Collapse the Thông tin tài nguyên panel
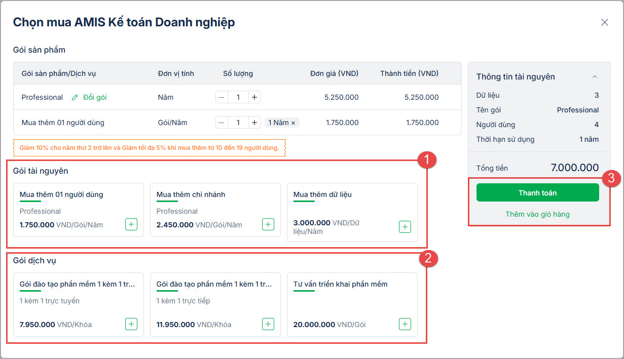Viewport: 624px width, 359px height. [x=595, y=77]
